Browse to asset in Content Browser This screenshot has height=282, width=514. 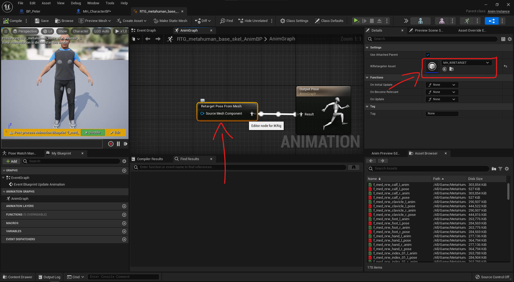click(x=64, y=21)
